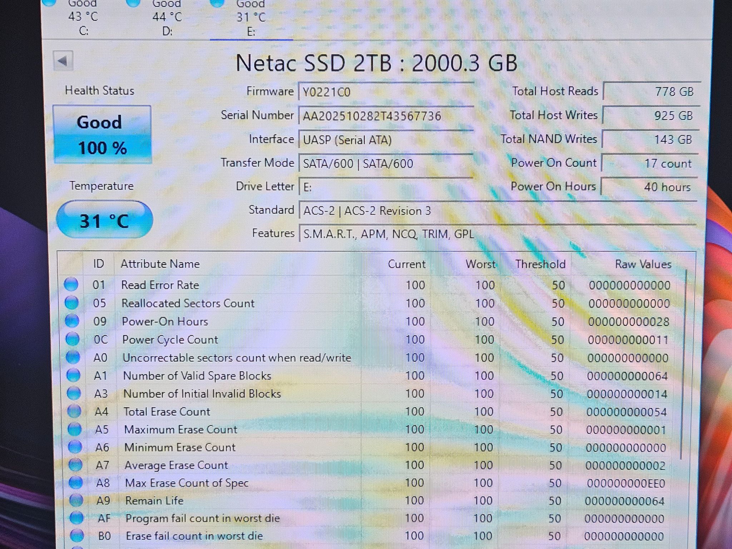Image resolution: width=732 pixels, height=549 pixels.
Task: Select the Total Host Writes value 925 GB
Action: pyautogui.click(x=651, y=115)
